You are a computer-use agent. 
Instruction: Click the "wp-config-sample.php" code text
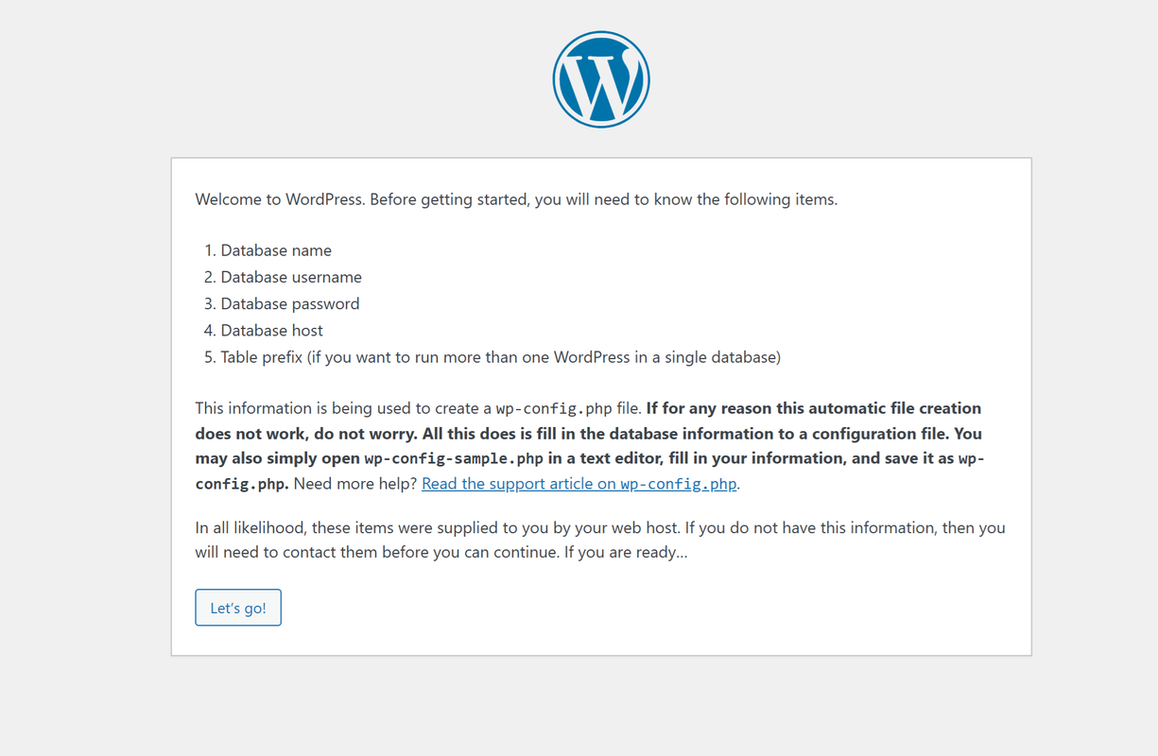454,458
